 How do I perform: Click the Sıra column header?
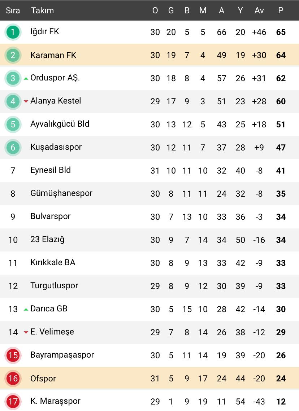pos(13,10)
